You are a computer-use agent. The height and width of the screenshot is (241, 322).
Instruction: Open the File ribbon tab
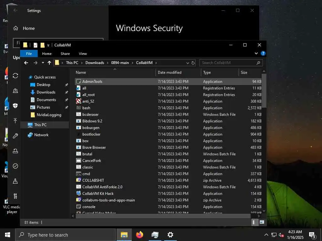(29, 54)
